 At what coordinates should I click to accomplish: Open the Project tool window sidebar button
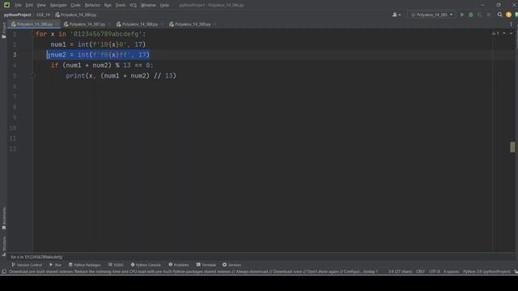(4, 31)
